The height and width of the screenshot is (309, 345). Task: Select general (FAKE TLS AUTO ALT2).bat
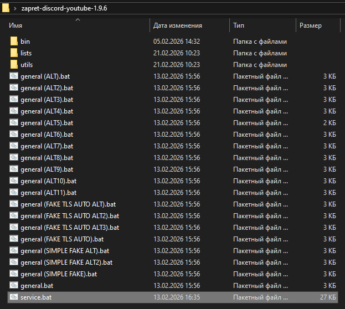pos(70,216)
